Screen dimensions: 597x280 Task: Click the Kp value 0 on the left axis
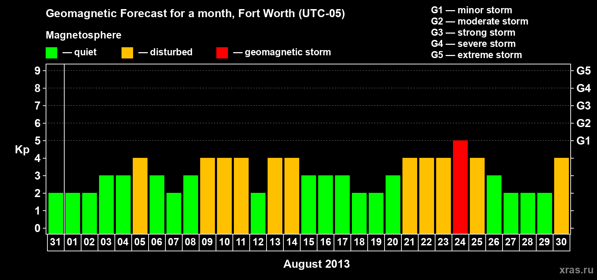click(38, 228)
